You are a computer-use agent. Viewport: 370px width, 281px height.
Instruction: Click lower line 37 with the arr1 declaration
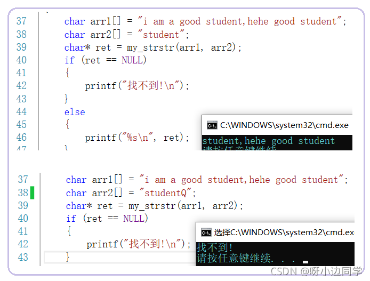tap(207, 180)
